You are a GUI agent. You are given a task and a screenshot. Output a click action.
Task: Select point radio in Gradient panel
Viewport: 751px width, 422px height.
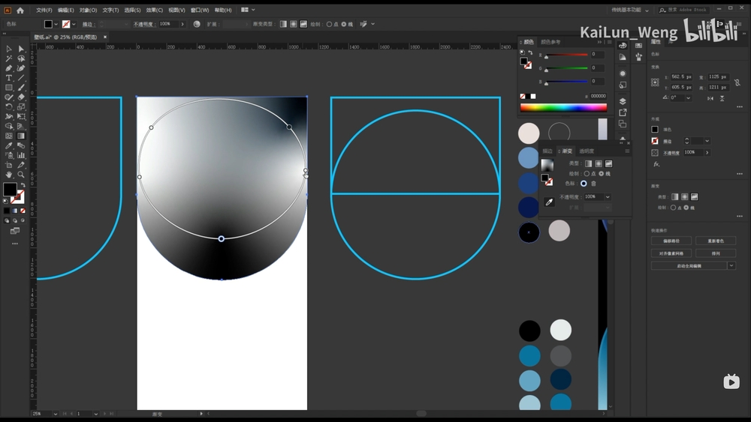click(x=587, y=173)
